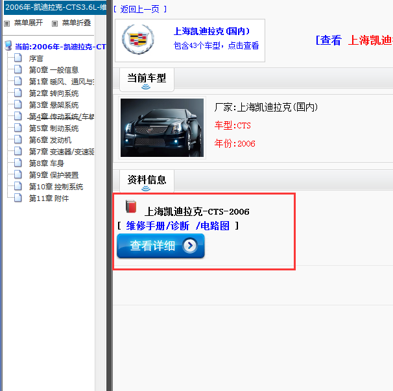The image size is (393, 391).
Task: Expand menu via 菜单展开 label
Action: point(29,23)
